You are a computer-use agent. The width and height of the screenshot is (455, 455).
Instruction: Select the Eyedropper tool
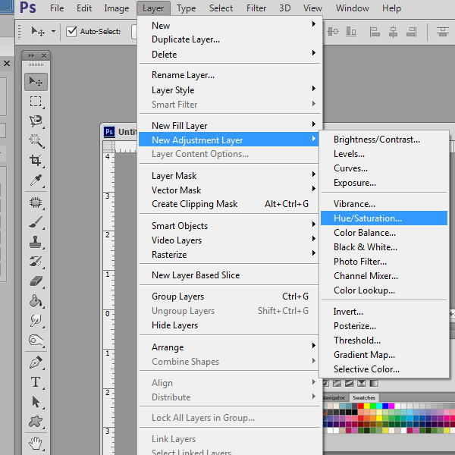[x=36, y=180]
